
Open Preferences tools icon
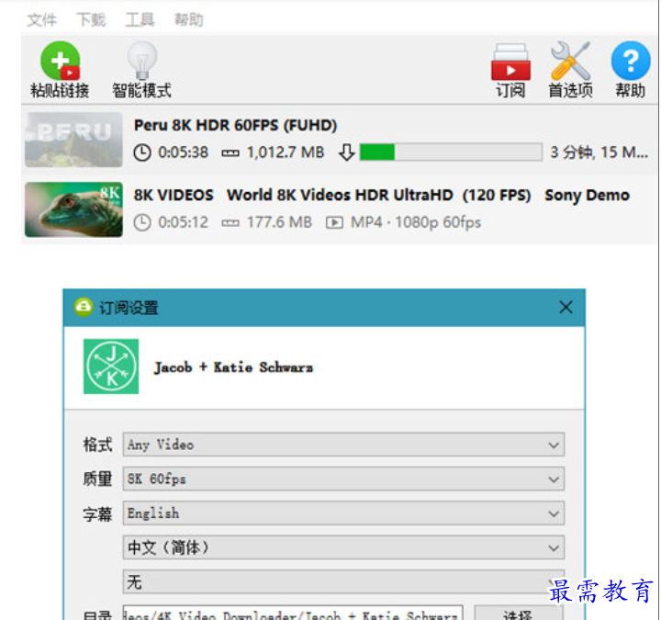(570, 61)
